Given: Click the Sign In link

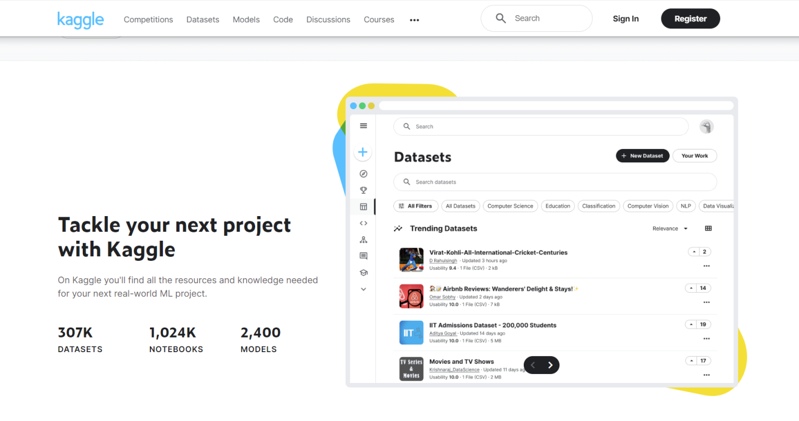Looking at the screenshot, I should 626,18.
